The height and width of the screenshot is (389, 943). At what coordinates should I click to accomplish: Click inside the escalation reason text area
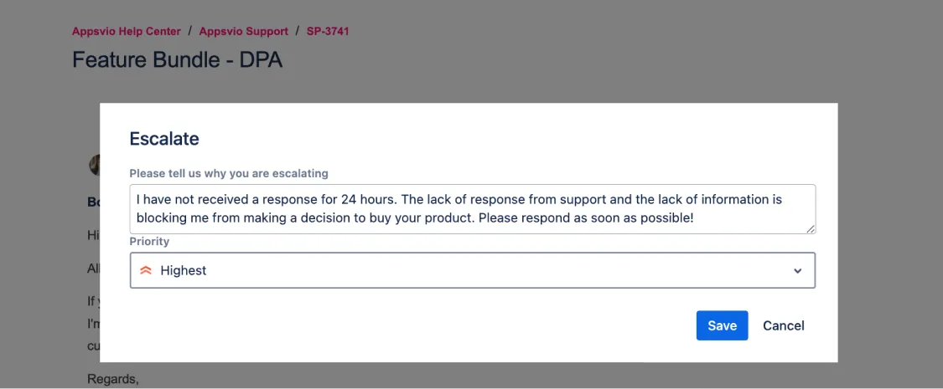pyautogui.click(x=472, y=208)
